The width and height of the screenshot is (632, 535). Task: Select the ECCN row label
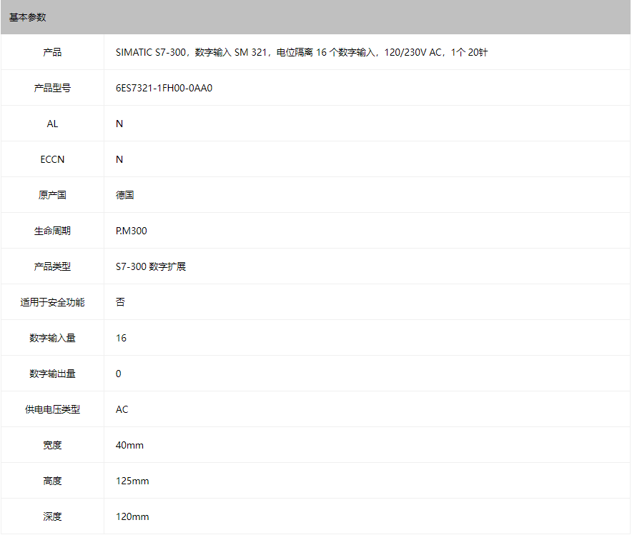(x=52, y=159)
